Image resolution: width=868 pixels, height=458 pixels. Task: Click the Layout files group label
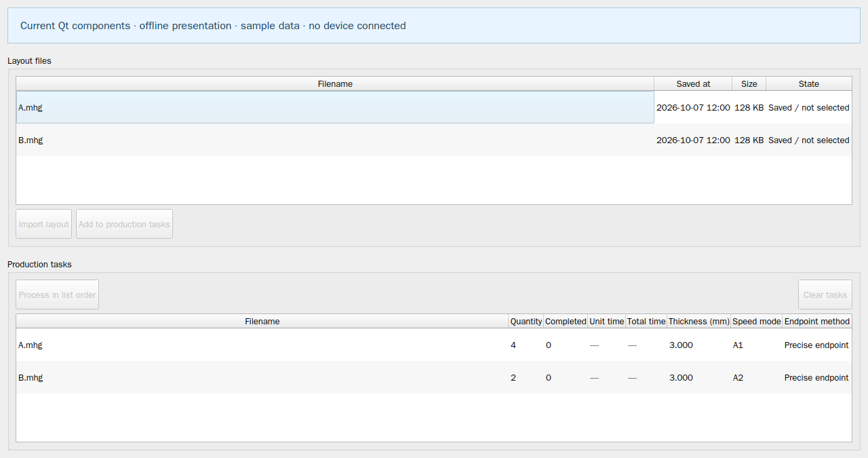(x=29, y=60)
